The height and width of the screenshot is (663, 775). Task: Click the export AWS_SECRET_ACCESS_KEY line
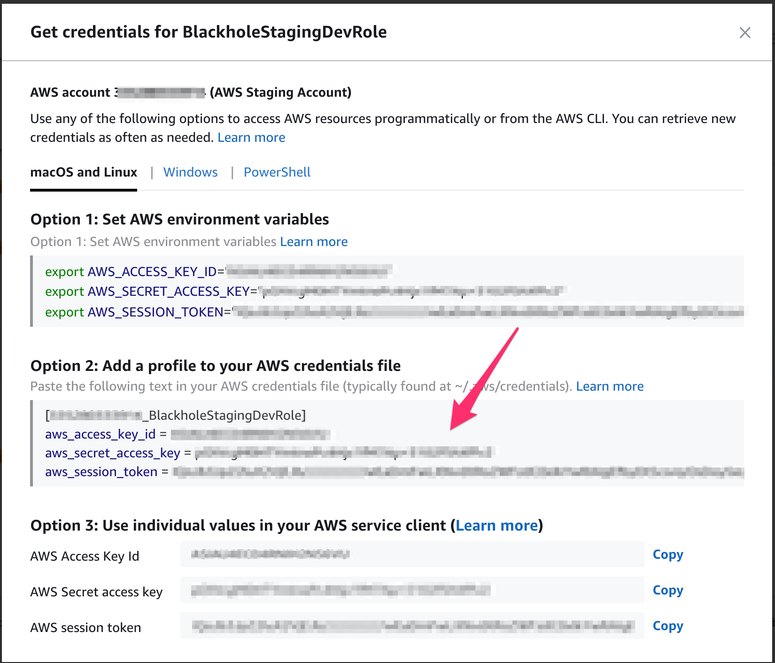pos(305,292)
